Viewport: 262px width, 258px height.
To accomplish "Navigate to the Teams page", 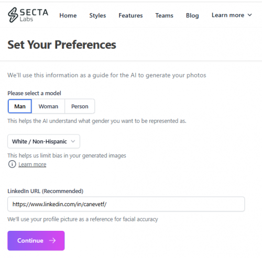I will tap(165, 16).
